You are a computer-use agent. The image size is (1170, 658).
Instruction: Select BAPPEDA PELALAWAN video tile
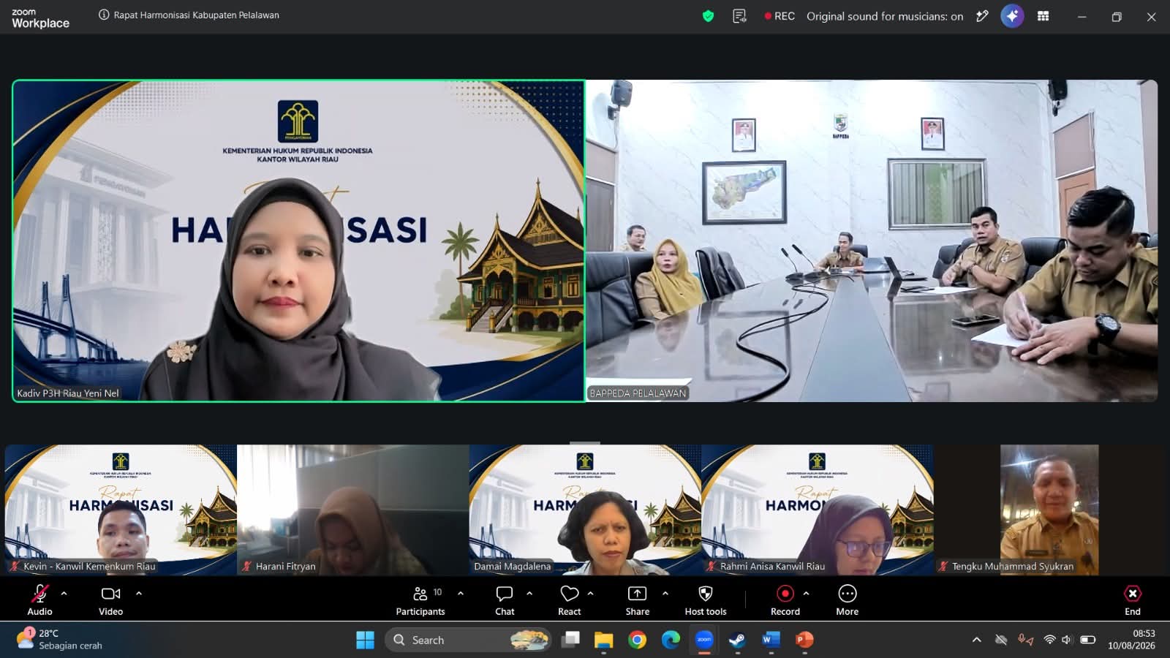(x=872, y=241)
